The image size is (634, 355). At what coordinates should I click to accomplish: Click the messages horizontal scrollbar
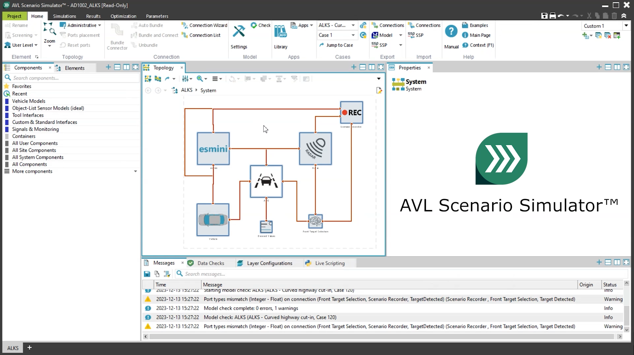380,337
